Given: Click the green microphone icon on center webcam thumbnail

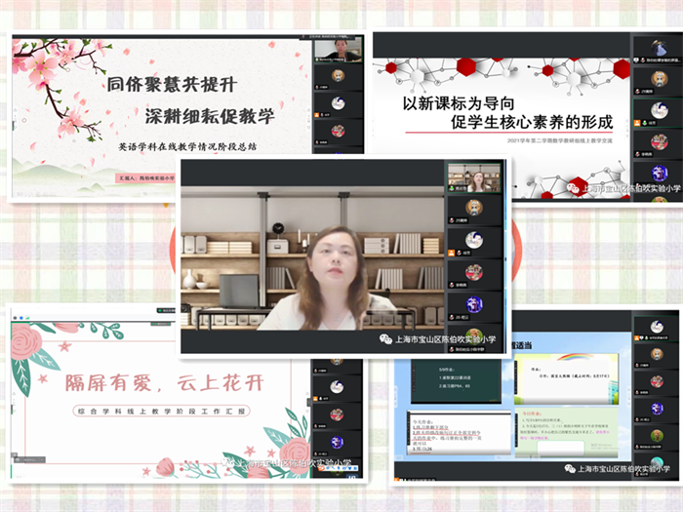Looking at the screenshot, I should pos(452,188).
